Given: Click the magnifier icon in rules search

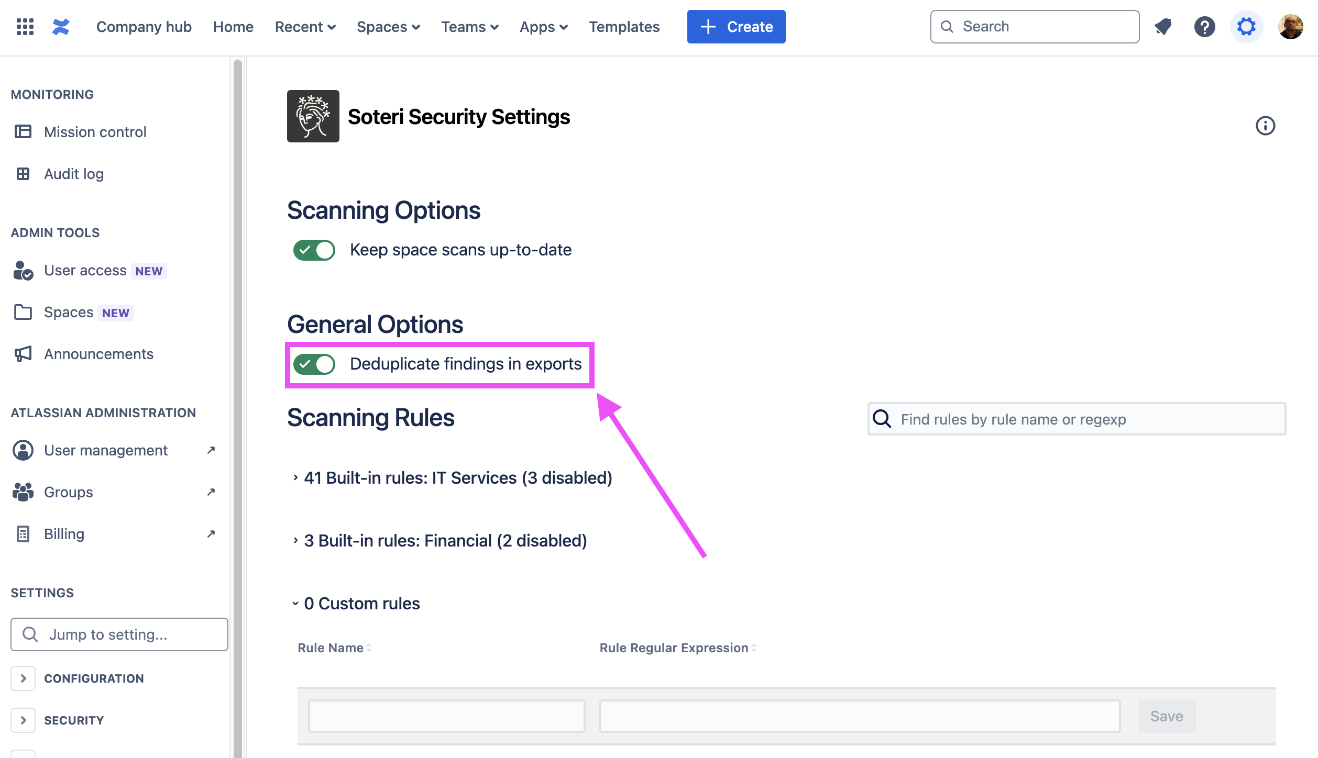Looking at the screenshot, I should pyautogui.click(x=882, y=419).
